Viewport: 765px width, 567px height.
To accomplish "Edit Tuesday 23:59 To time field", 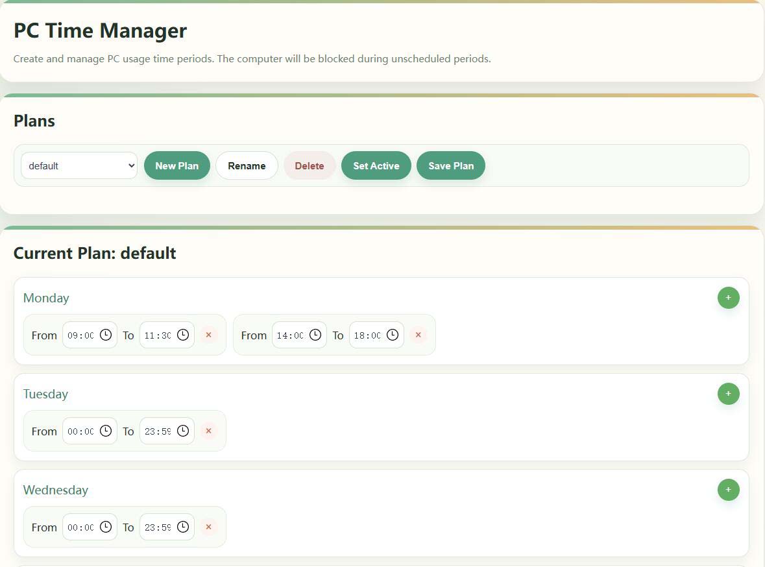I will pos(167,431).
